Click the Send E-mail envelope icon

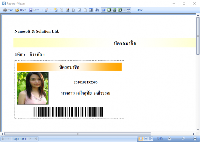[x=46, y=10]
